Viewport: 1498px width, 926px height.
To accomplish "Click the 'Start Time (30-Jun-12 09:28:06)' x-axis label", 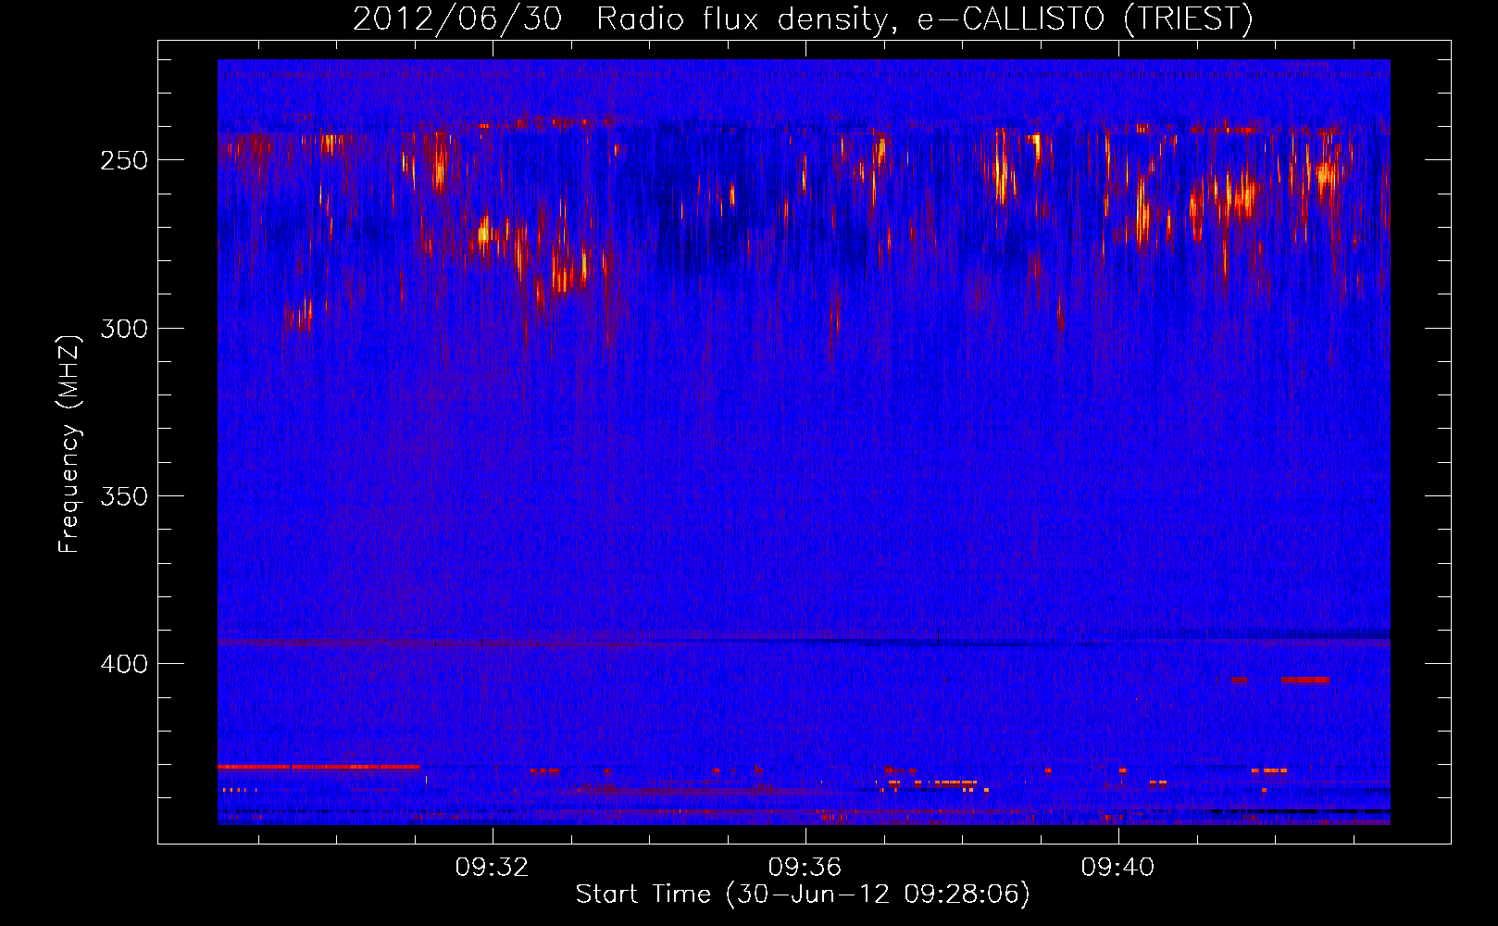I will point(803,895).
